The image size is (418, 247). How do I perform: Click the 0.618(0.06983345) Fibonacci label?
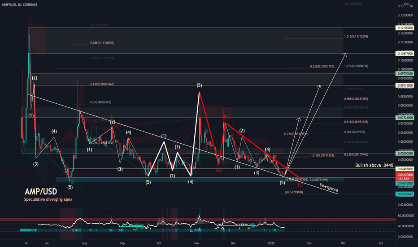pyautogui.click(x=356, y=122)
